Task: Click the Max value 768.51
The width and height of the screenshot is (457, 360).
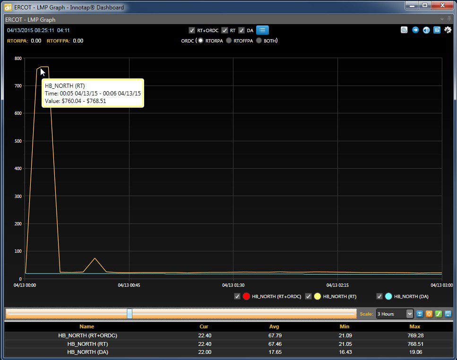Action: point(415,344)
